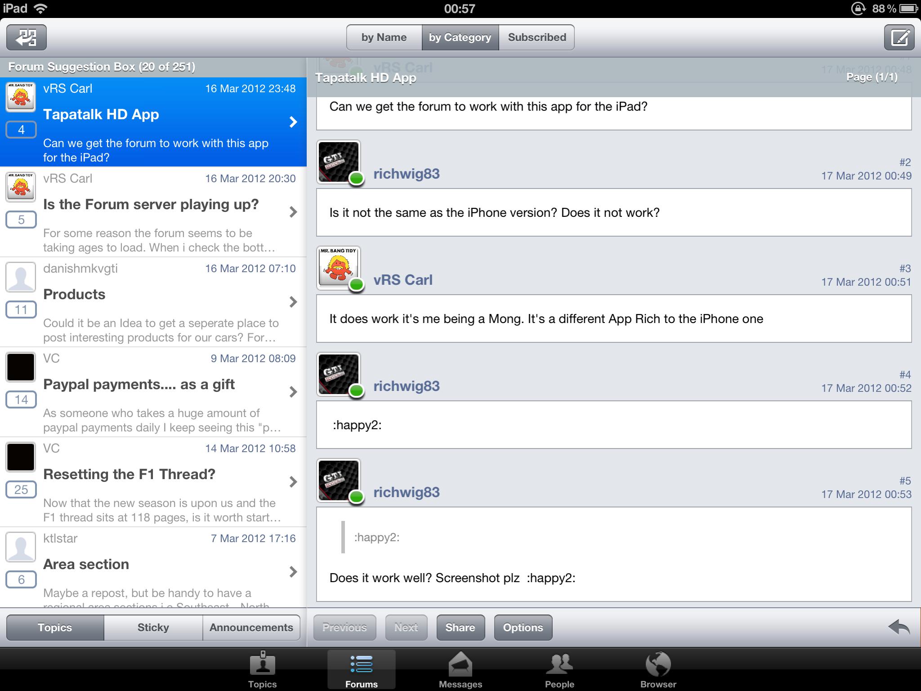Open the thread Options button
The height and width of the screenshot is (691, 921).
pos(523,628)
